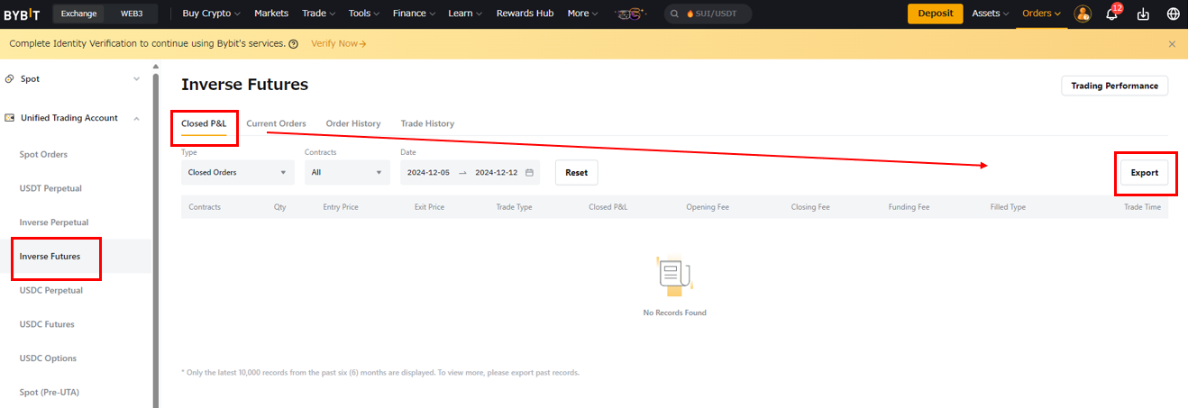Click the Bybit logo
Screen dimensions: 1188x408
point(22,14)
